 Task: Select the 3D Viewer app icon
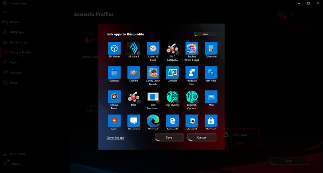114,48
